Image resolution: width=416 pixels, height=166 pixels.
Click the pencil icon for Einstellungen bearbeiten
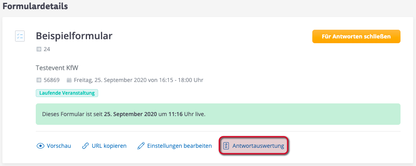[141, 146]
